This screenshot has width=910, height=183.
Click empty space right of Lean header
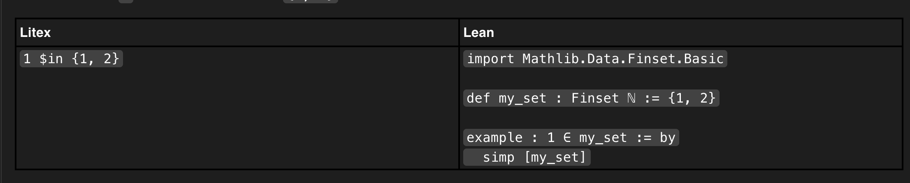pos(699,32)
